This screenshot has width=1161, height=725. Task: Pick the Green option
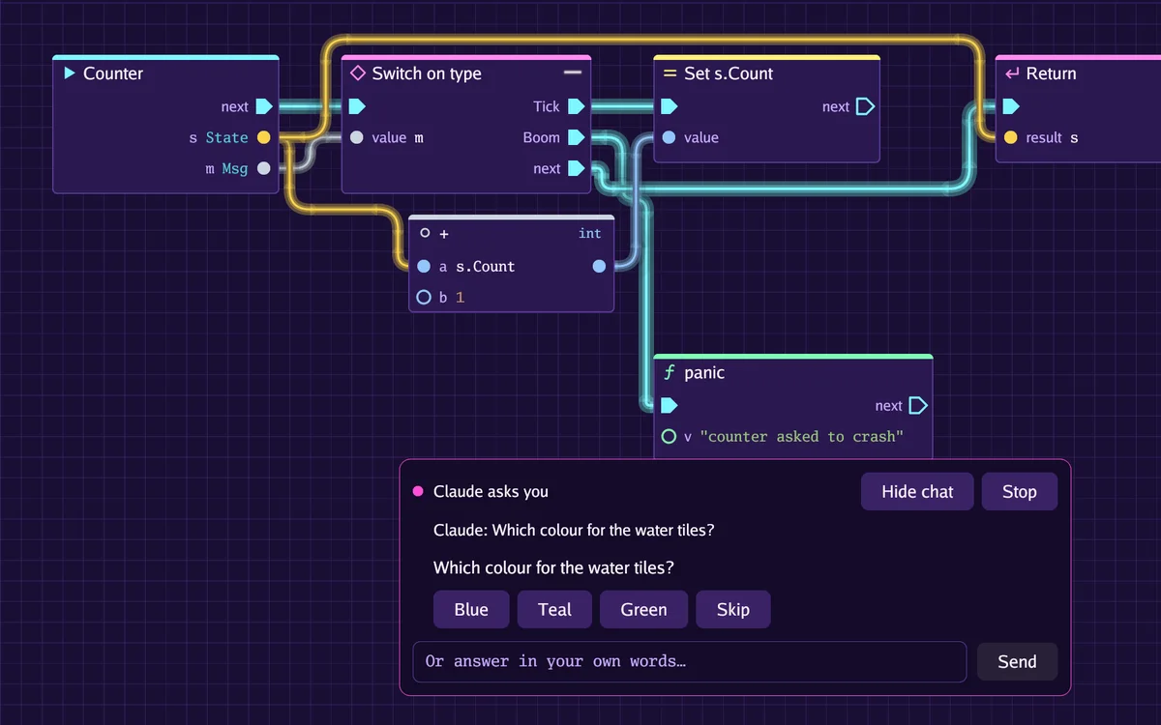pos(643,609)
